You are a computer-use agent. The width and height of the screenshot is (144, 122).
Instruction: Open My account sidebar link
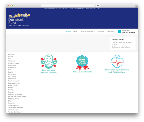point(12,74)
